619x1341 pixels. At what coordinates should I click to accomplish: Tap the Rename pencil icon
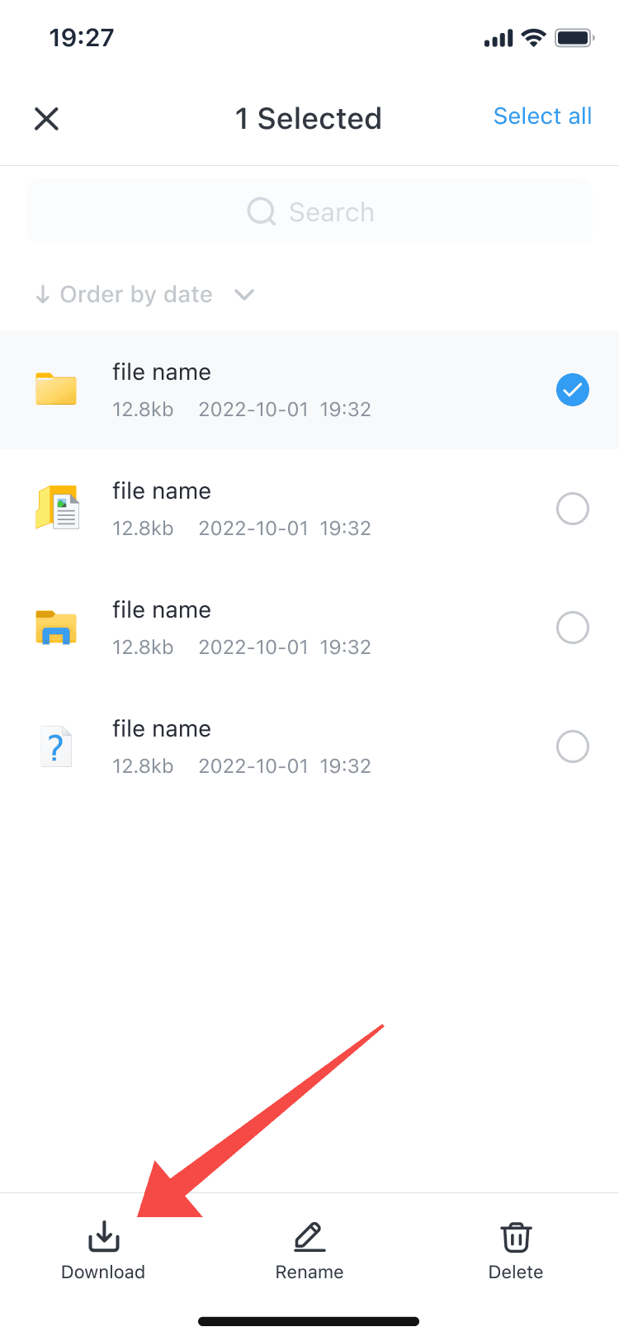click(309, 1237)
